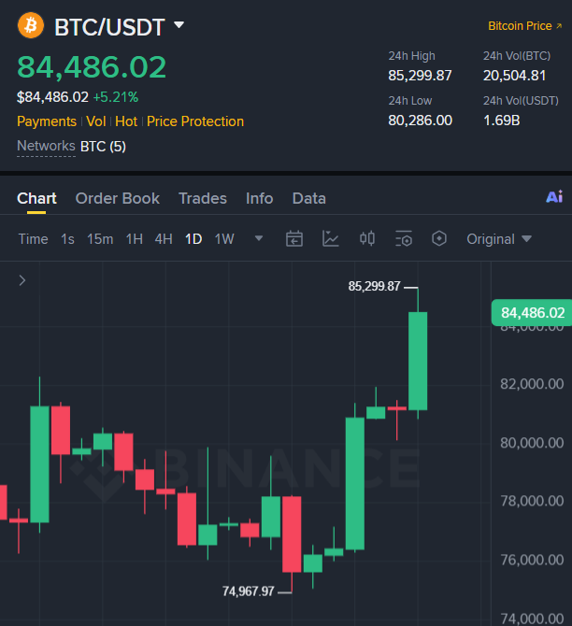This screenshot has width=572, height=626.
Task: Select the 4H interval
Action: [164, 239]
